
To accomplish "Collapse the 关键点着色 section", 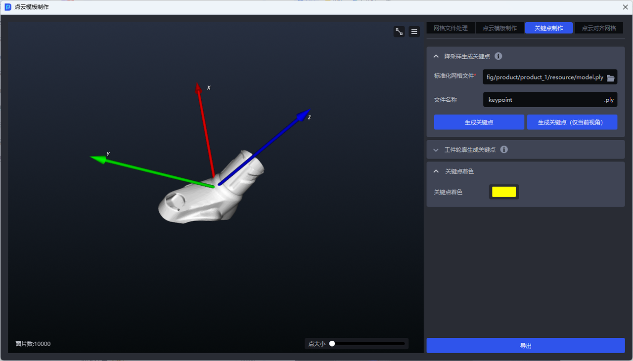I will 436,171.
